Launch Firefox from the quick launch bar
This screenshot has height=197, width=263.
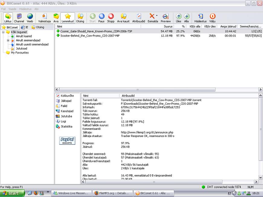(36, 193)
